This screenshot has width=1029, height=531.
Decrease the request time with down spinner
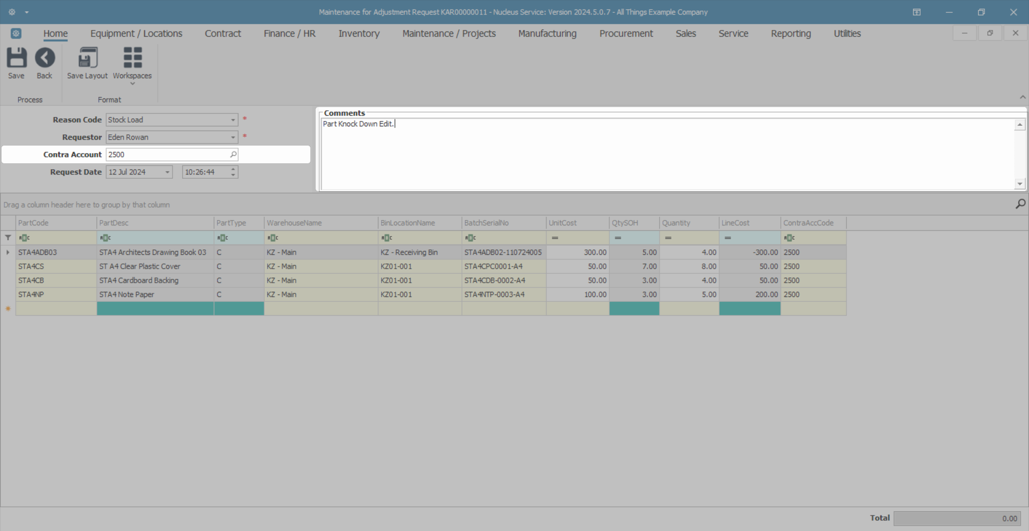(x=233, y=175)
